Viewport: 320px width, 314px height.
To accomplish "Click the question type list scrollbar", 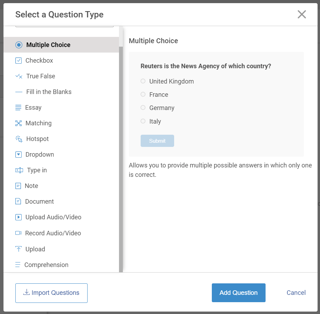I will coord(121,157).
